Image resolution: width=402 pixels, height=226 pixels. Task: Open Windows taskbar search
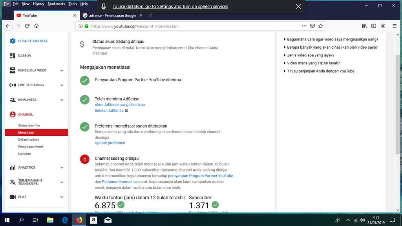(x=21, y=220)
